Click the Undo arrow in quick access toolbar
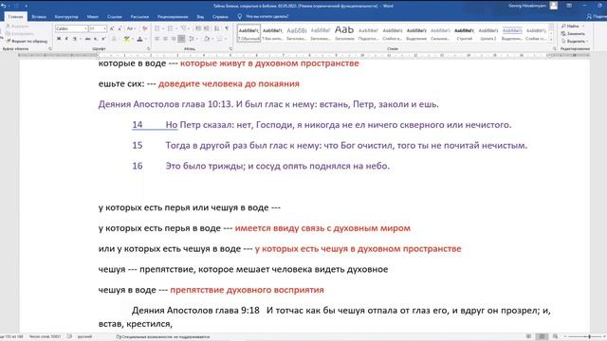Screen dimensions: 607x341 coord(3,6)
